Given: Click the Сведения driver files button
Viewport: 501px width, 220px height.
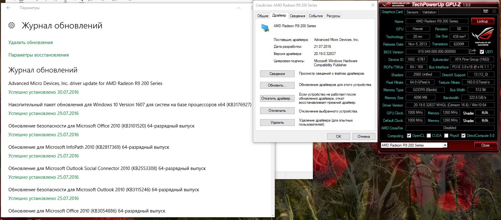Looking at the screenshot, I should [277, 74].
